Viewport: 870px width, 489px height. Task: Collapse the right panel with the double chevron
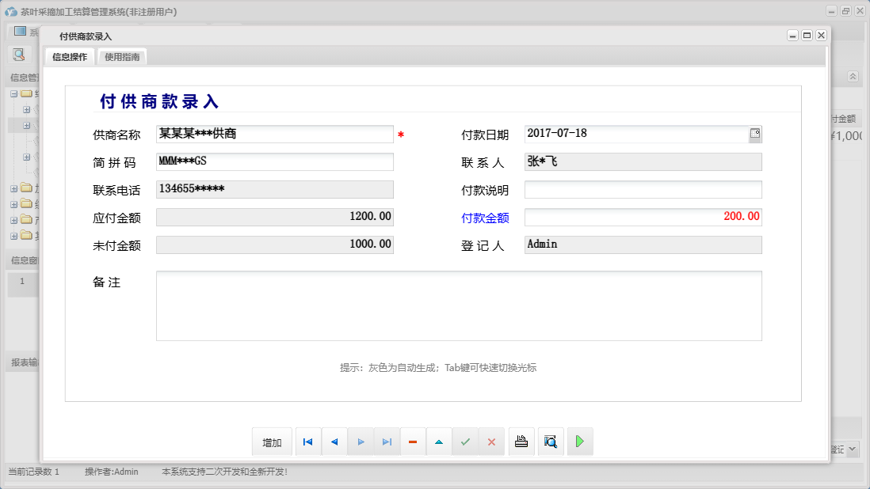(852, 78)
